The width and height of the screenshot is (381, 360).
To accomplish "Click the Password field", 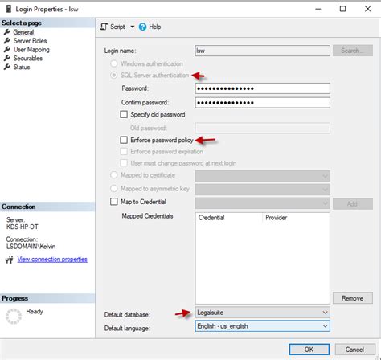I will [263, 88].
